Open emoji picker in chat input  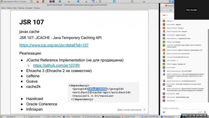click(164, 112)
